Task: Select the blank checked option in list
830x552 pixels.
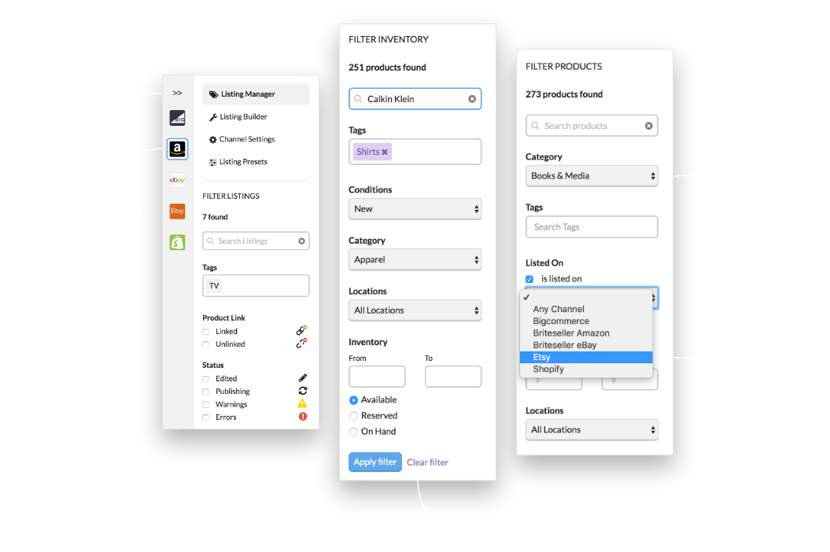Action: coord(586,297)
